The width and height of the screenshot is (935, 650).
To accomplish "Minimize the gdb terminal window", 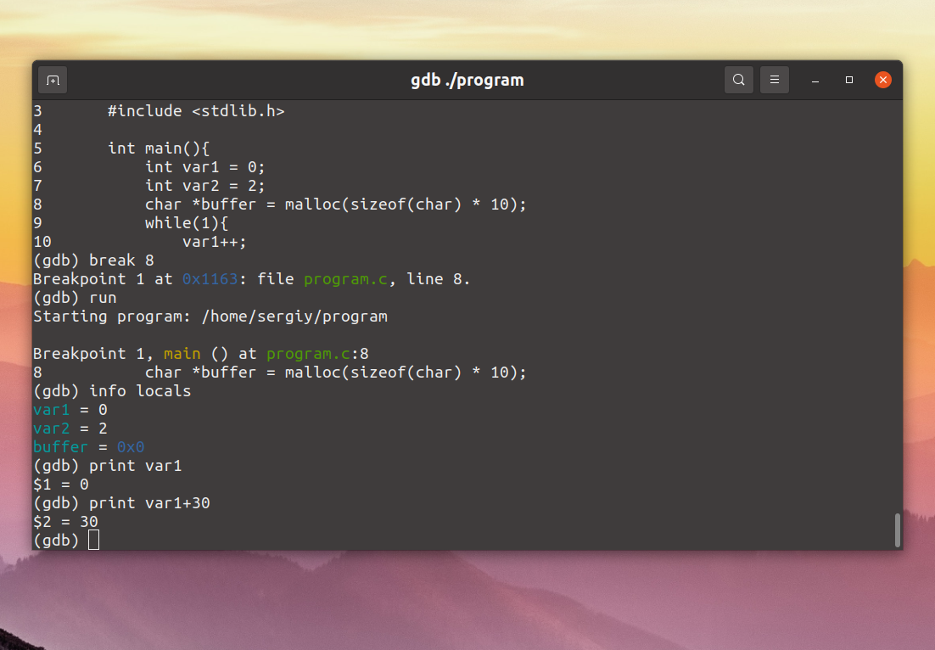I will 815,80.
